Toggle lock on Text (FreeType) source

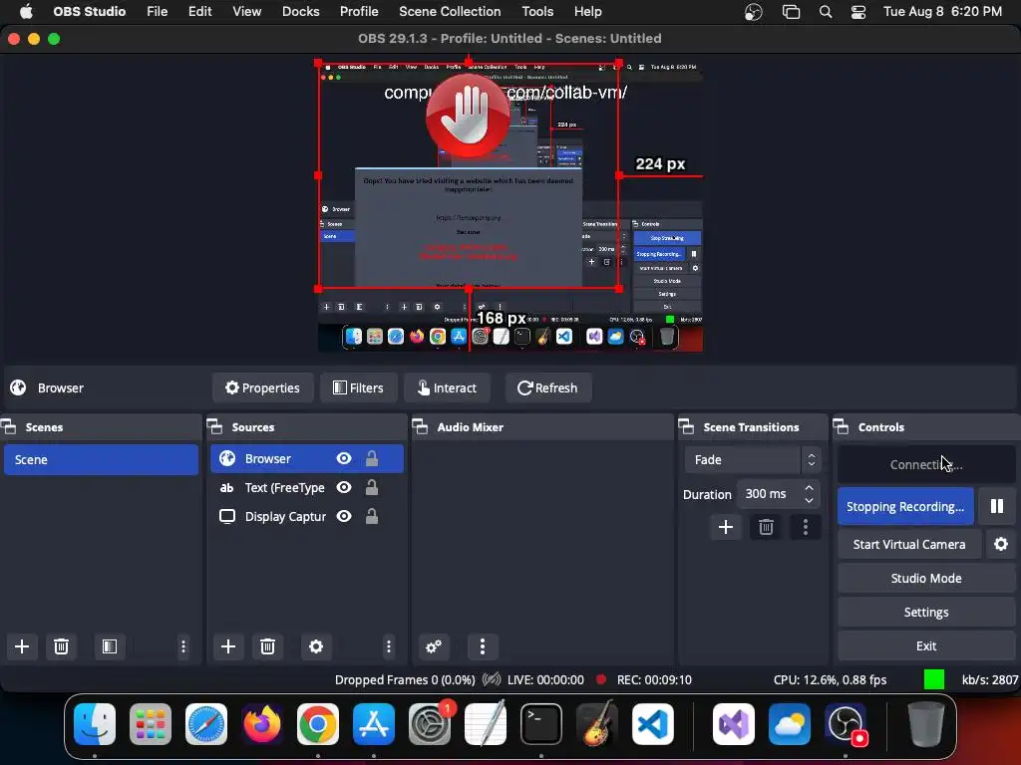(x=372, y=487)
